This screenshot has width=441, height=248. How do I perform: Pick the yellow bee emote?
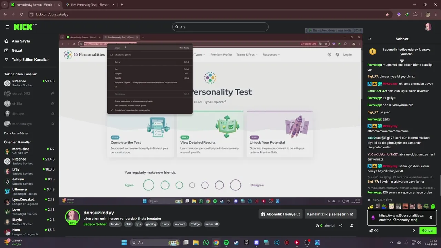coord(371,206)
